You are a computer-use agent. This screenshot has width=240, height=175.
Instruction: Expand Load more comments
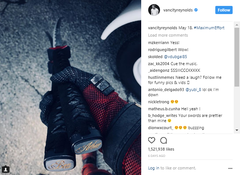click(x=168, y=35)
